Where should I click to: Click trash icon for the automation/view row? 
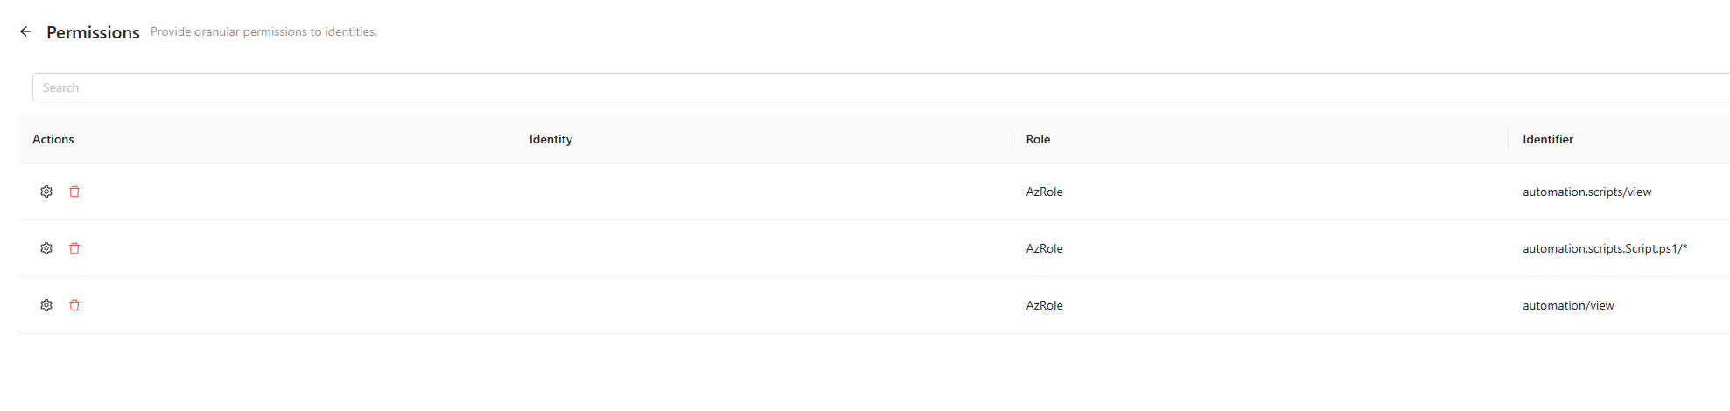(x=74, y=305)
